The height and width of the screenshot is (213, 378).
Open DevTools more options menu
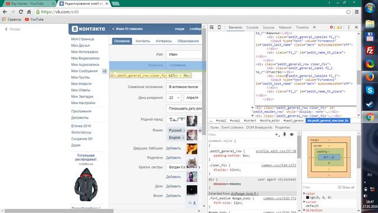(348, 27)
